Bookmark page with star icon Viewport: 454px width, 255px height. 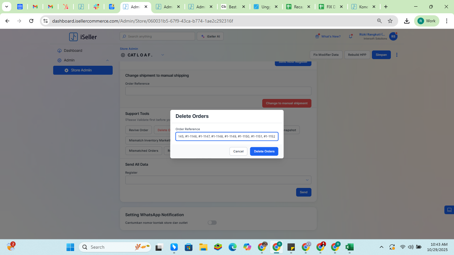click(390, 21)
